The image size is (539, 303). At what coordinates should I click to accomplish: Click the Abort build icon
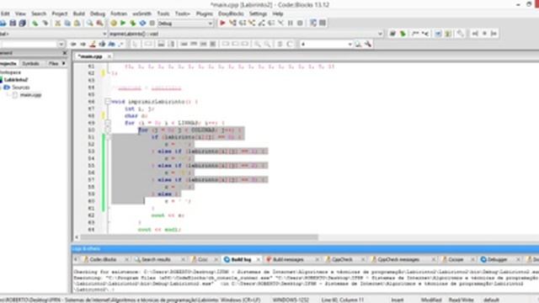click(152, 23)
